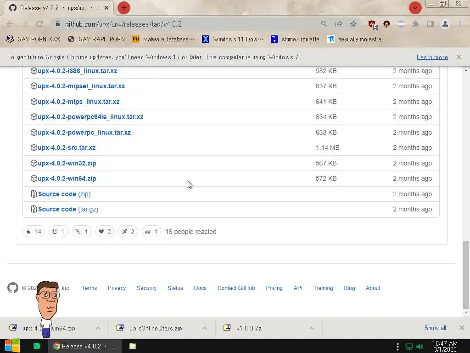The height and width of the screenshot is (353, 470).
Task: Click Show all downloads
Action: point(435,328)
